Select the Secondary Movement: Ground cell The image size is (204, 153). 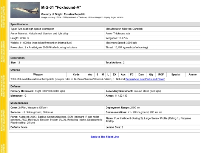pos(152,91)
